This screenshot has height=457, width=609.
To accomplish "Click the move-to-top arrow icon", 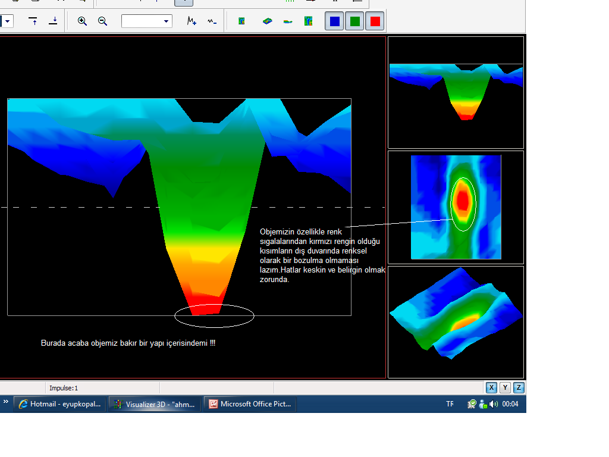I will pos(33,21).
